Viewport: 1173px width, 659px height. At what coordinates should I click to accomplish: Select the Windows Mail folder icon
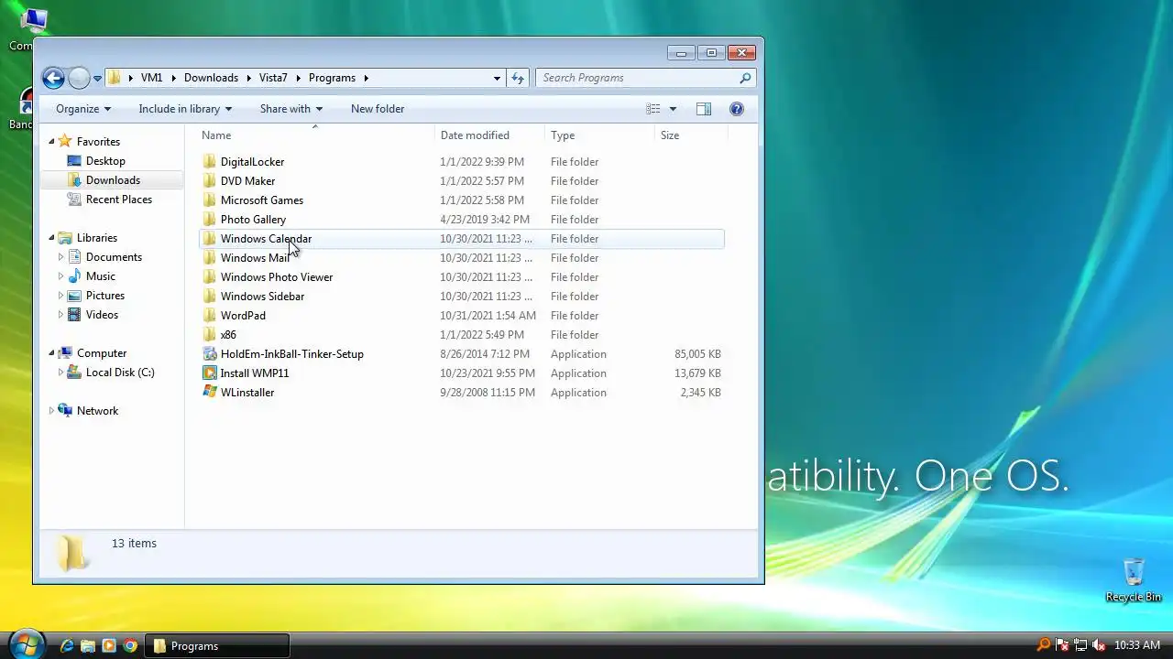(x=210, y=258)
